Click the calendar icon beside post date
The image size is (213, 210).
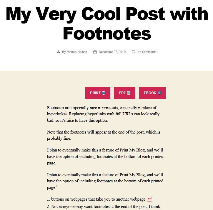tap(95, 52)
